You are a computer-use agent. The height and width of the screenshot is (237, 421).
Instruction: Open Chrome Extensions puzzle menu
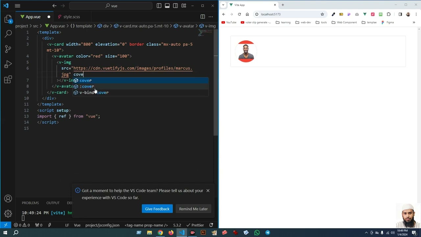[388, 14]
